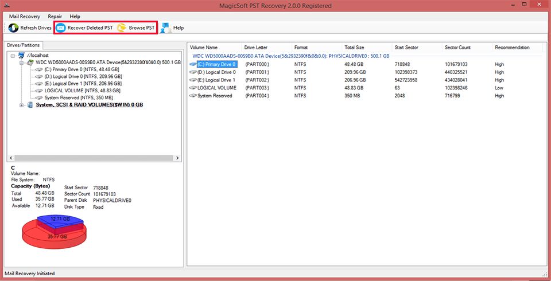551x281 pixels.
Task: Select the //localhost tree label
Action: [38, 56]
